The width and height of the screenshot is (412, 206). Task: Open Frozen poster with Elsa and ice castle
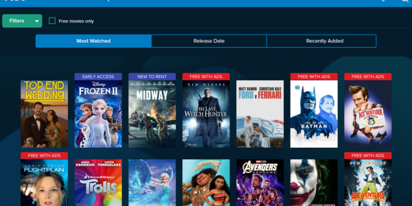[152, 182]
